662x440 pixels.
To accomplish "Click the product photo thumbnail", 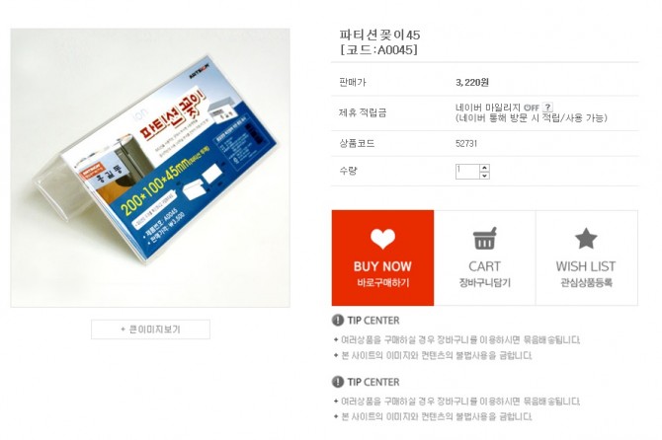I will (x=150, y=168).
